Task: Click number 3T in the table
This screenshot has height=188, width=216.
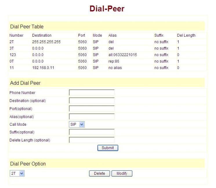Action: pyautogui.click(x=12, y=48)
